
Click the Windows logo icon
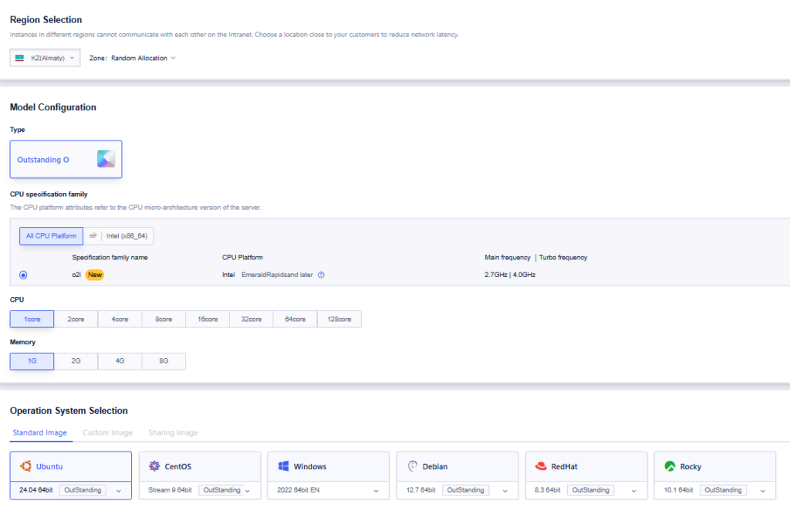[284, 466]
